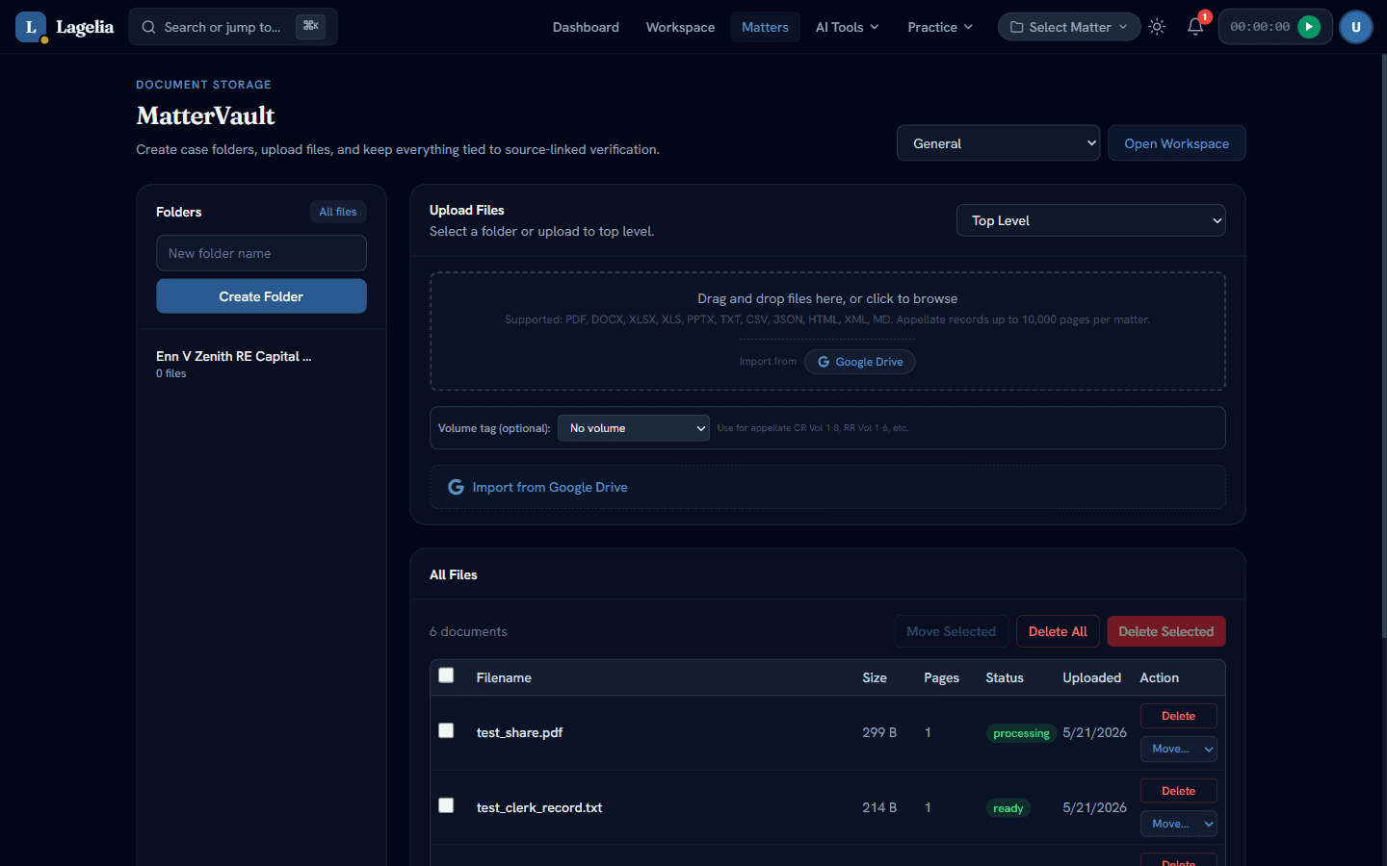Image resolution: width=1387 pixels, height=866 pixels.
Task: Click the All files filter button
Action: pyautogui.click(x=338, y=212)
